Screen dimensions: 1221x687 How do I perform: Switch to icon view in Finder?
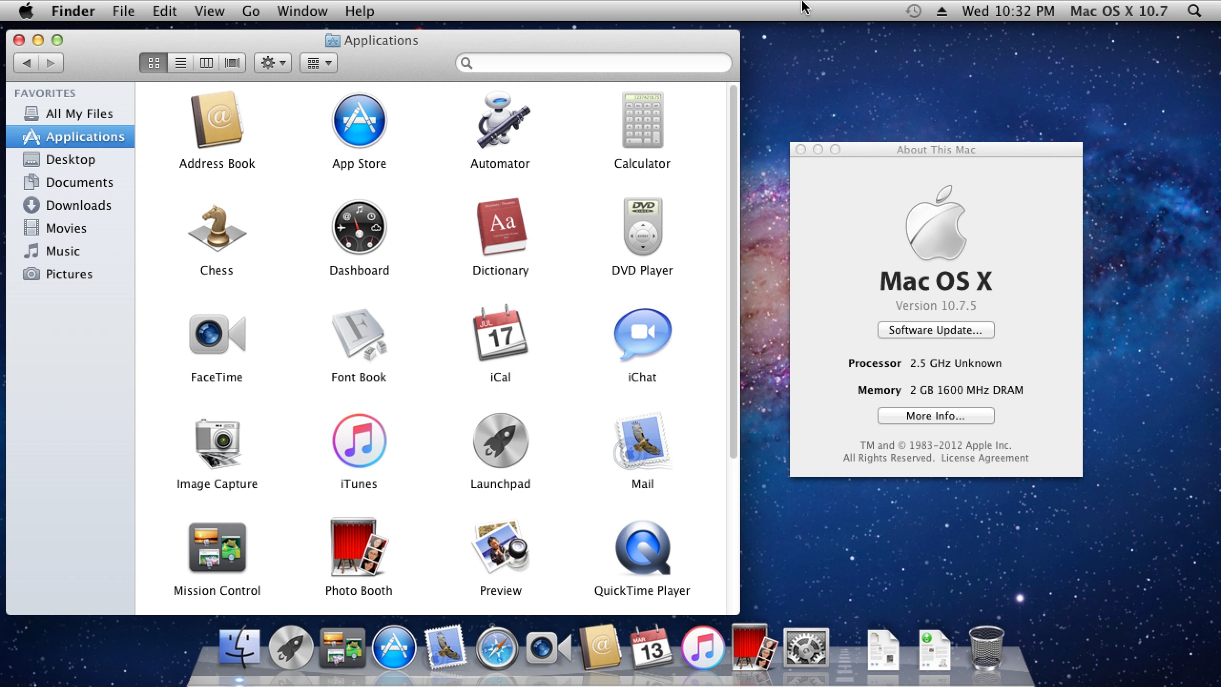154,63
